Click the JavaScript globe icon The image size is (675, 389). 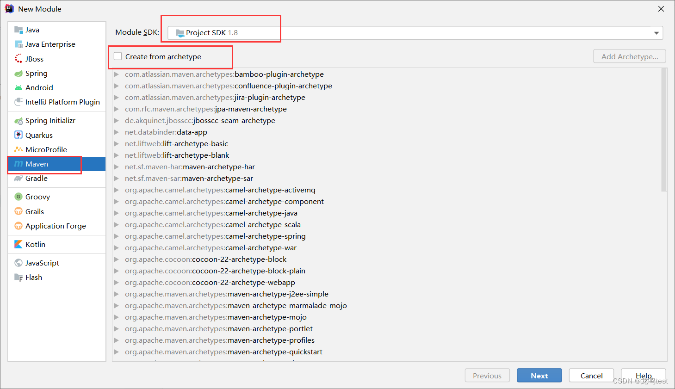tap(19, 263)
